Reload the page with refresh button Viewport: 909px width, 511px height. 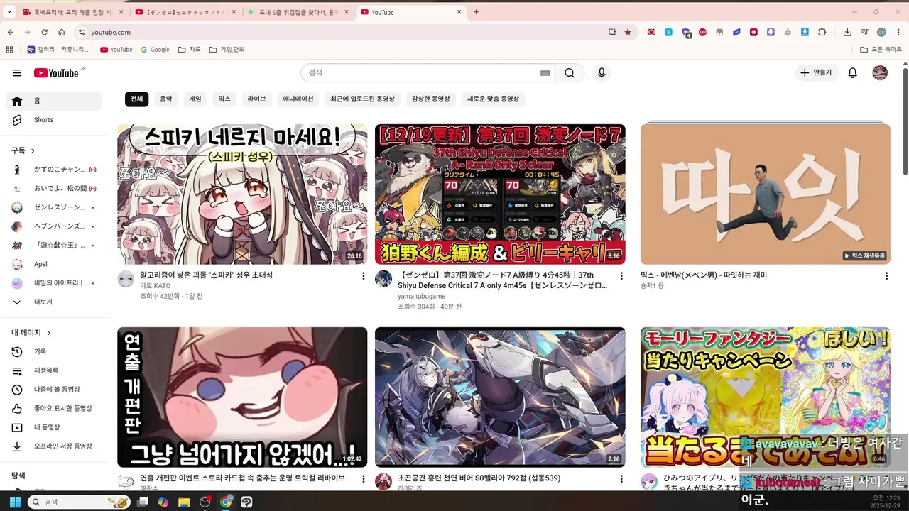[x=44, y=32]
